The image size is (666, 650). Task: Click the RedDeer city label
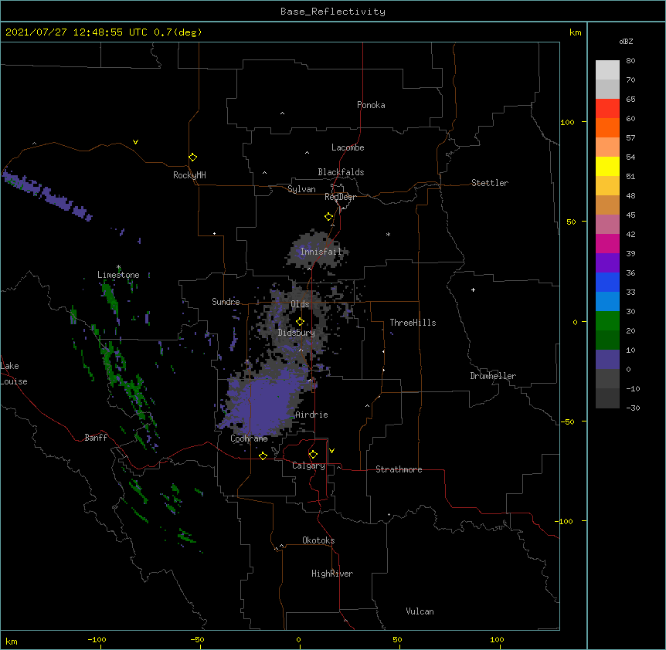(340, 197)
